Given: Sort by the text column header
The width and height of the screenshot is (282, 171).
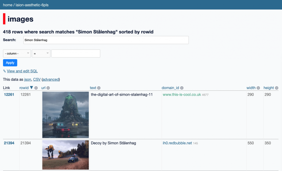Looking at the screenshot, I should coord(93,88).
